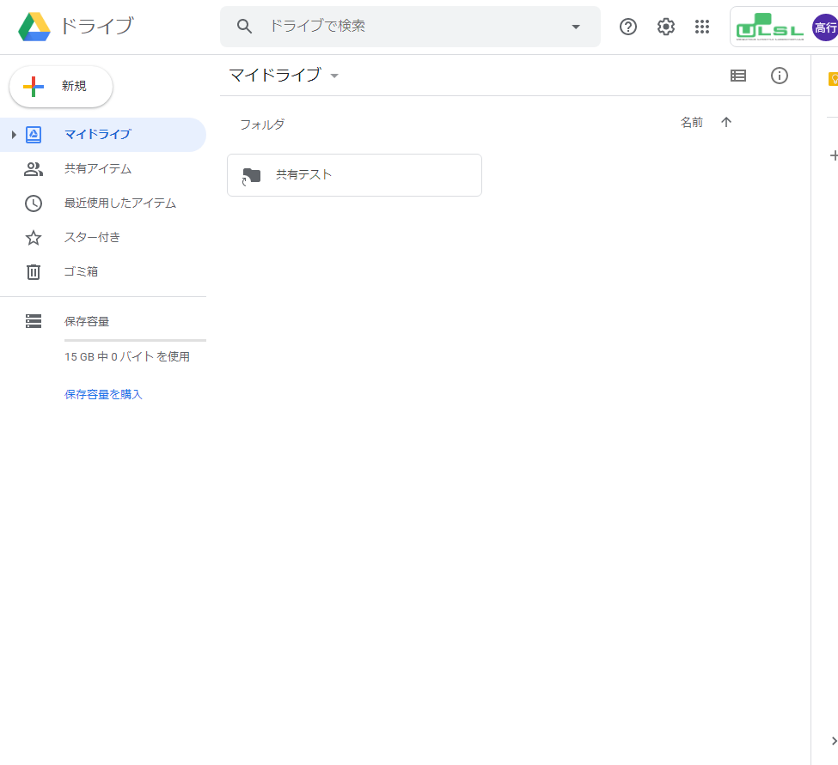Expand the マイドライブ tree arrow
Screen dimensions: 838x765
[14, 135]
